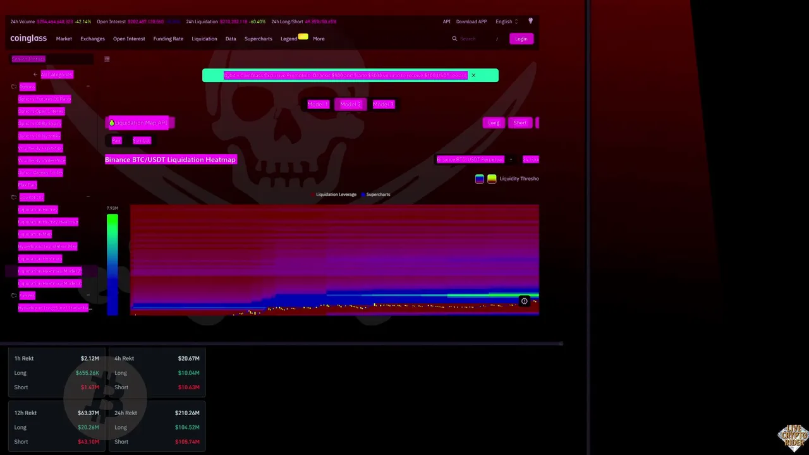Click the Futures folder icon in sidebar

coord(14,295)
